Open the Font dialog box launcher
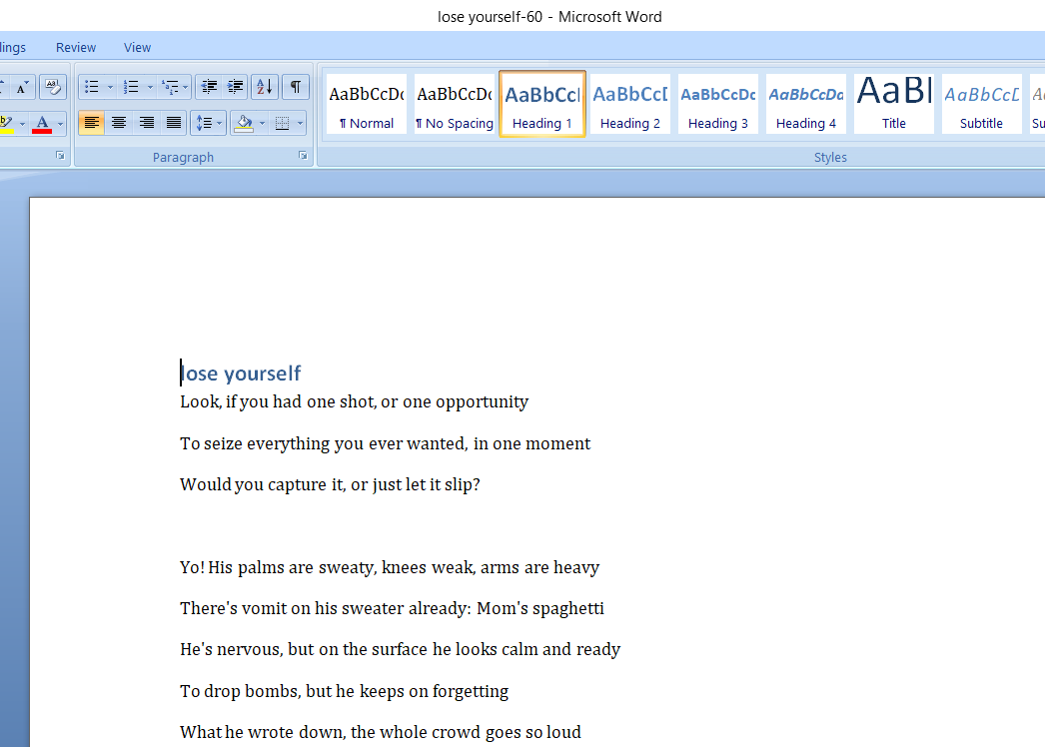The image size is (1045, 747). tap(60, 155)
